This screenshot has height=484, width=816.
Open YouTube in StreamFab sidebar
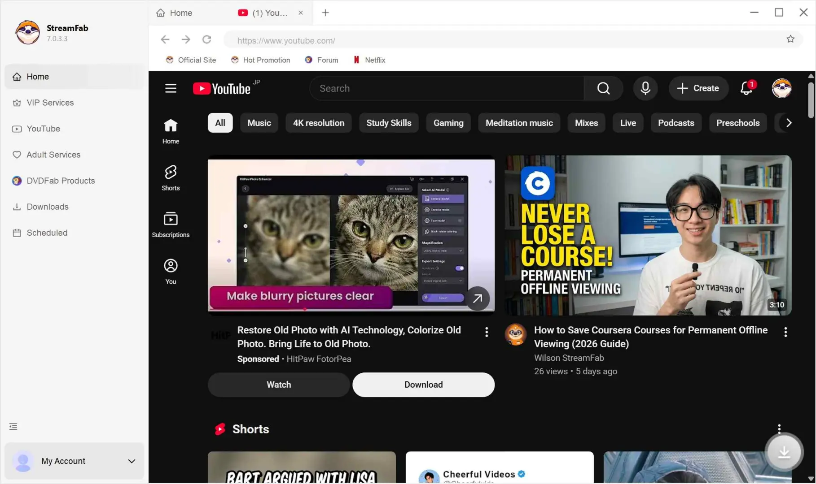(x=75, y=129)
